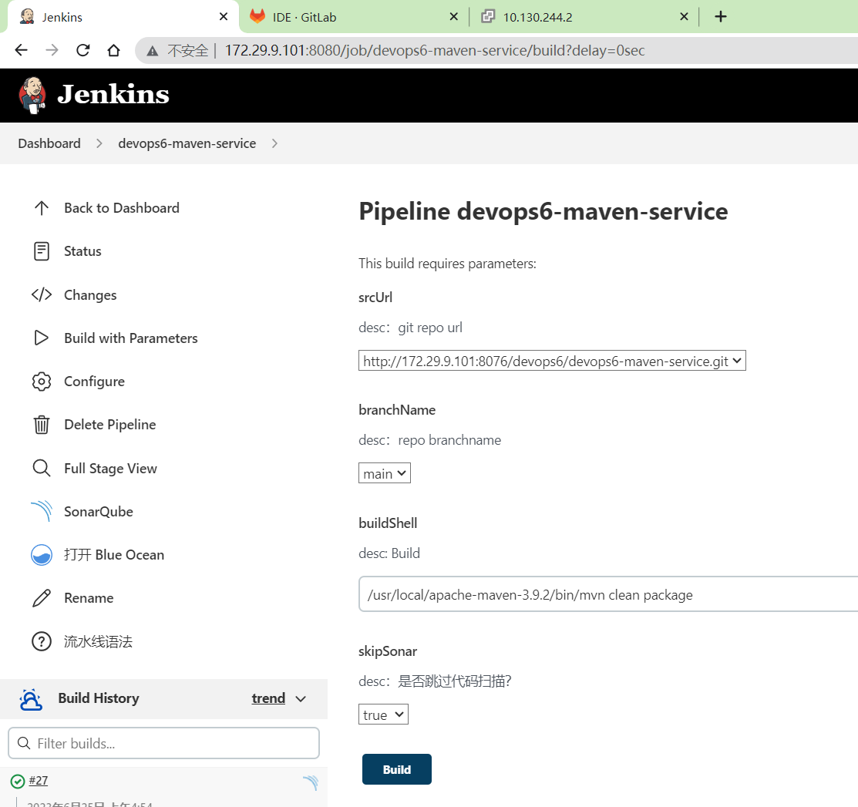The height and width of the screenshot is (807, 858).
Task: Click the Build History panel title
Action: pos(99,698)
